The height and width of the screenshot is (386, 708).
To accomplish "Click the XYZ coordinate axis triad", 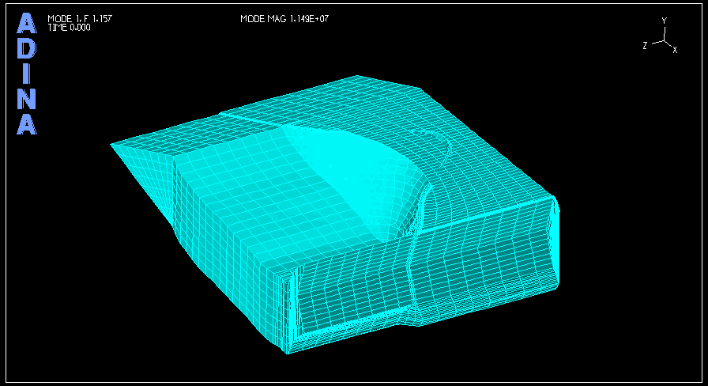I will pyautogui.click(x=661, y=36).
